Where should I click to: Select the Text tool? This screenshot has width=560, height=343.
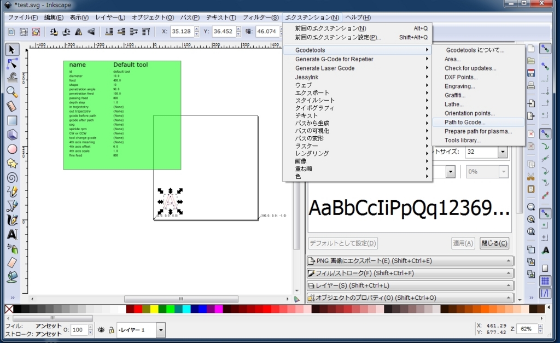[12, 234]
